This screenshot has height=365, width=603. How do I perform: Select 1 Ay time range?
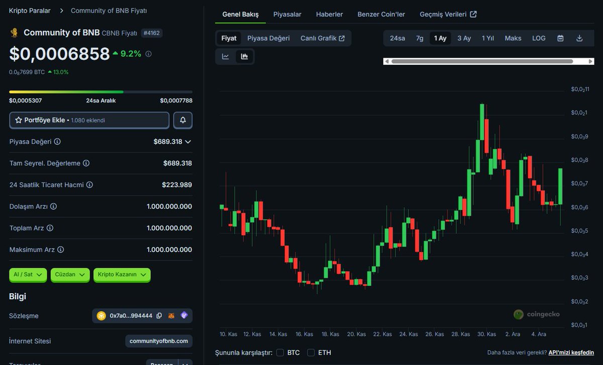(440, 38)
